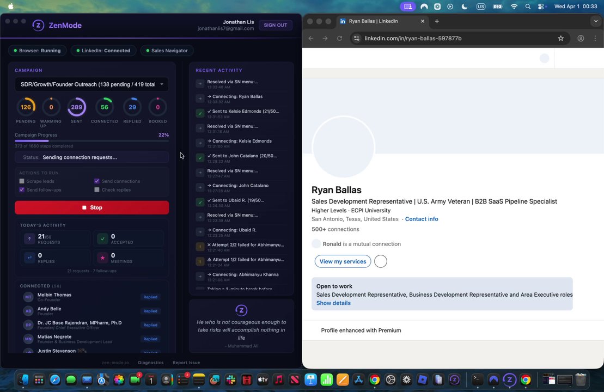Open Chrome's three-dot menu
604x392 pixels.
[x=595, y=38]
